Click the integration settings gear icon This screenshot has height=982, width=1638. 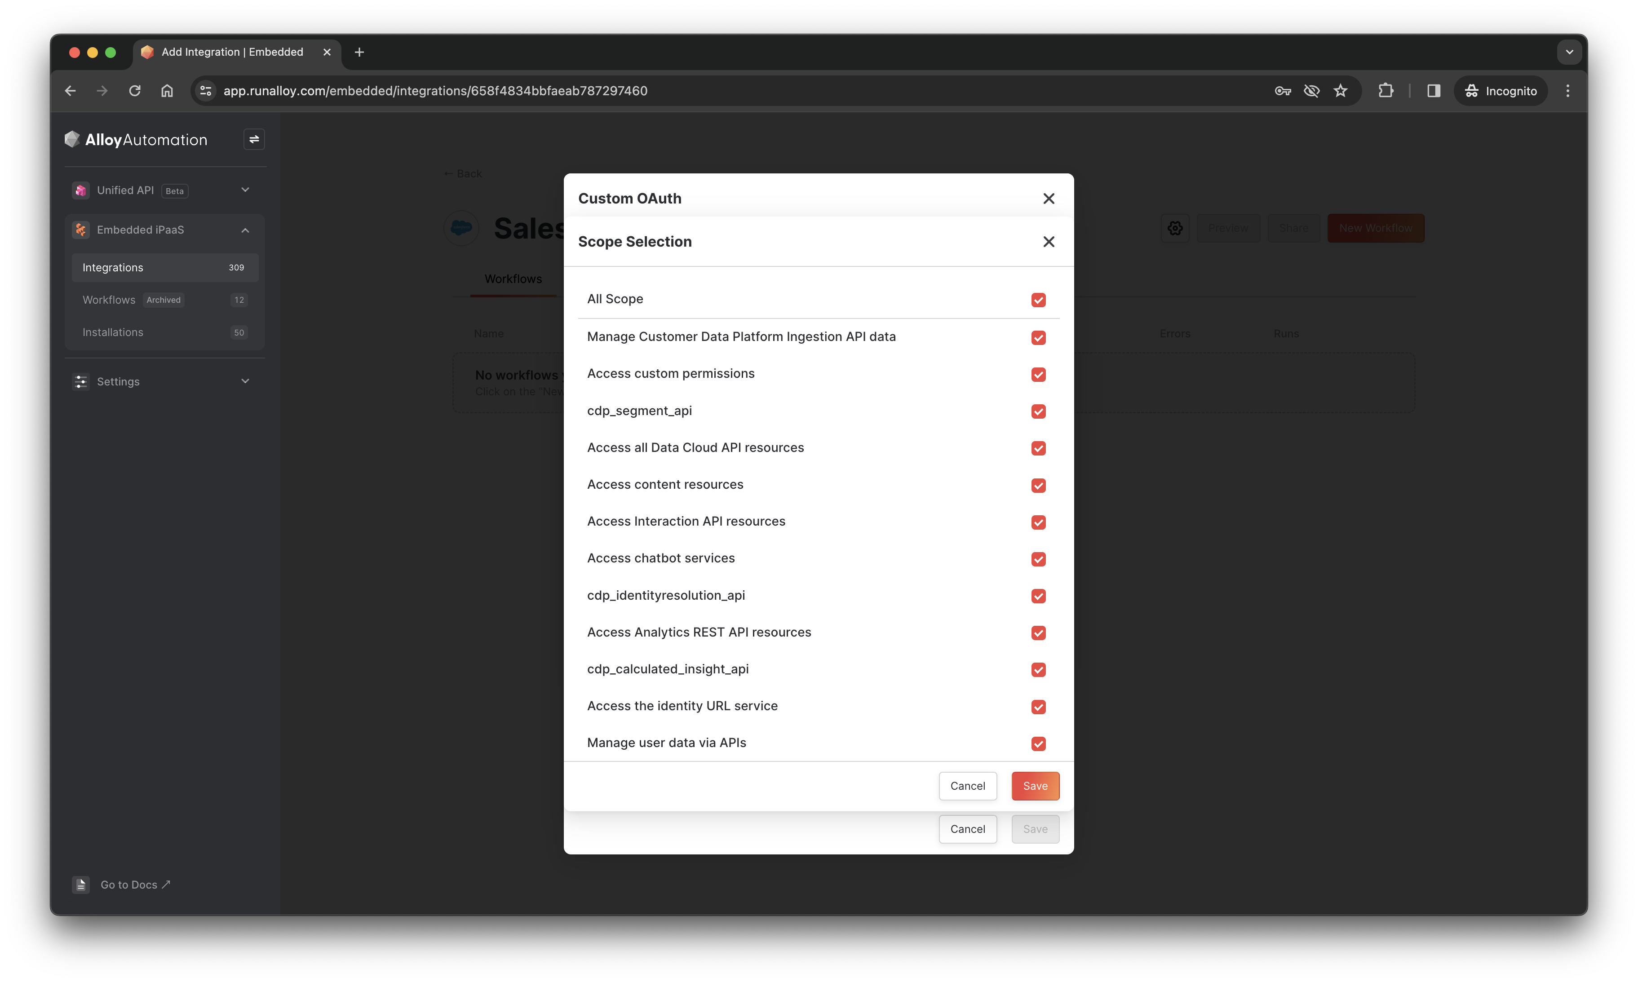click(x=1175, y=228)
